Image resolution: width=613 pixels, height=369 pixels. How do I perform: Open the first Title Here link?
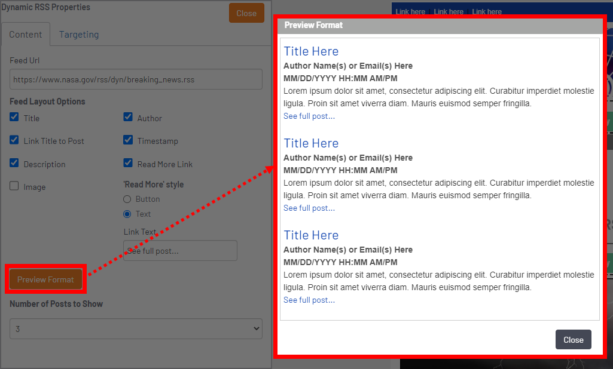tap(311, 51)
